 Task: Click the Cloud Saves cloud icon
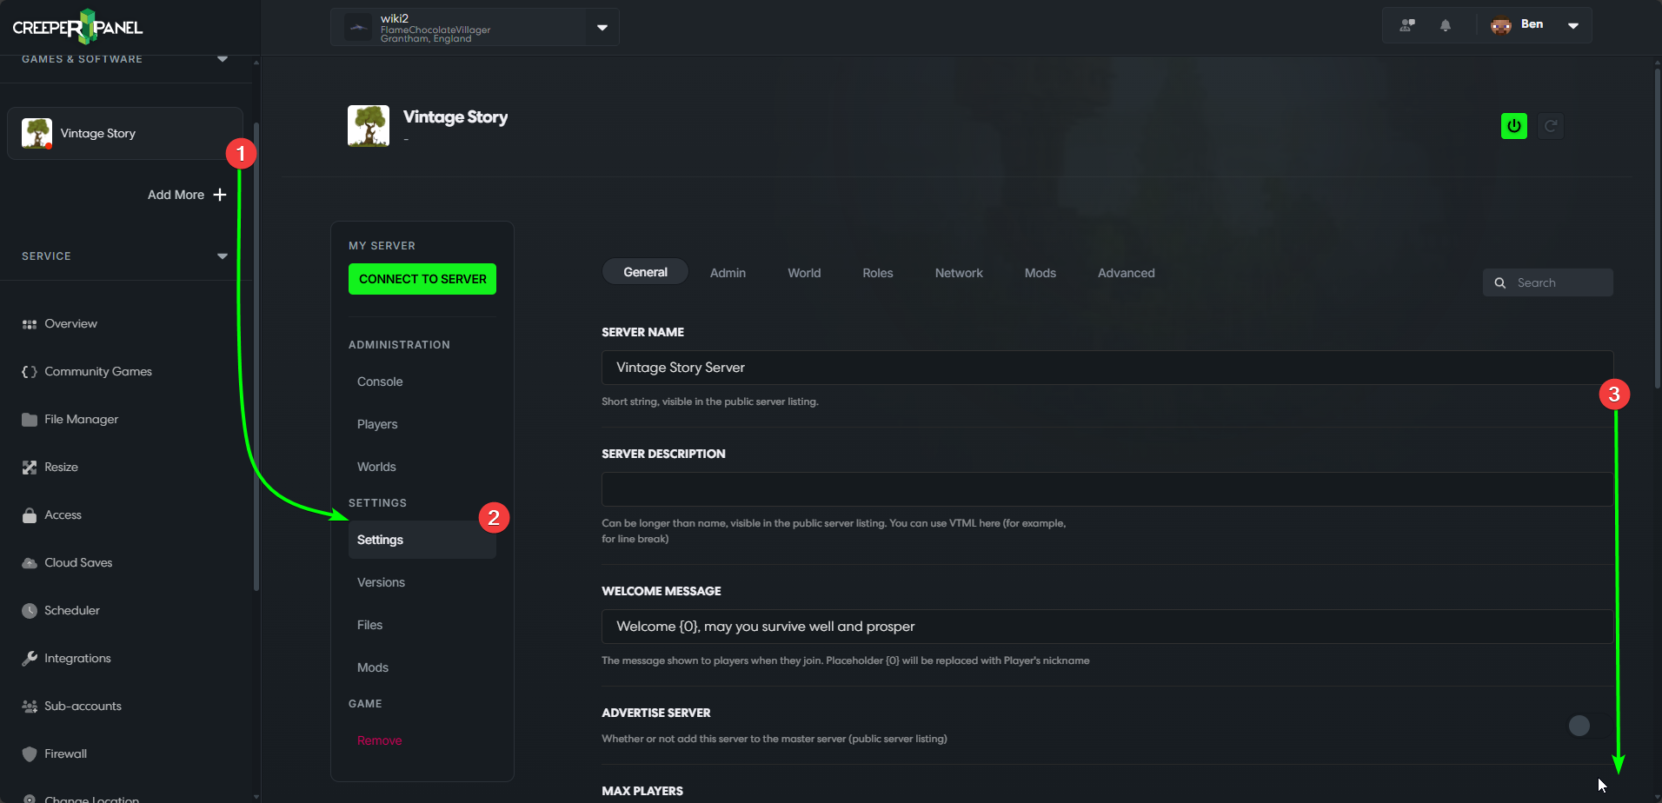(30, 563)
